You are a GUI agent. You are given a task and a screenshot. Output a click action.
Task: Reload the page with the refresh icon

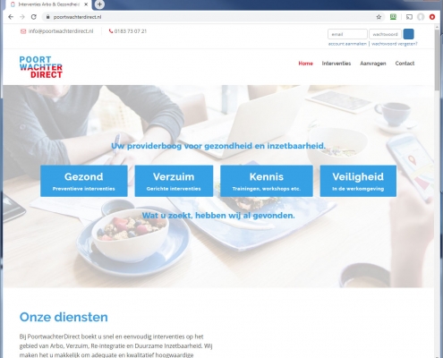[34, 17]
